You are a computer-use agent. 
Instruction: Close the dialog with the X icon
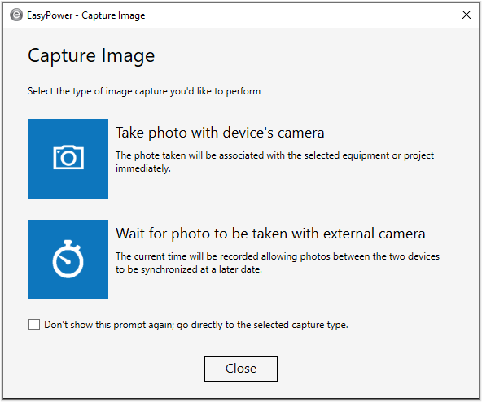coord(467,15)
